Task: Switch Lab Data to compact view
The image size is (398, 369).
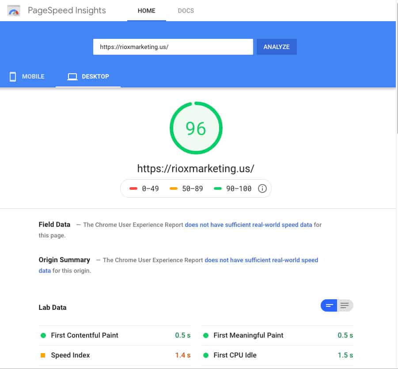Action: pos(329,305)
